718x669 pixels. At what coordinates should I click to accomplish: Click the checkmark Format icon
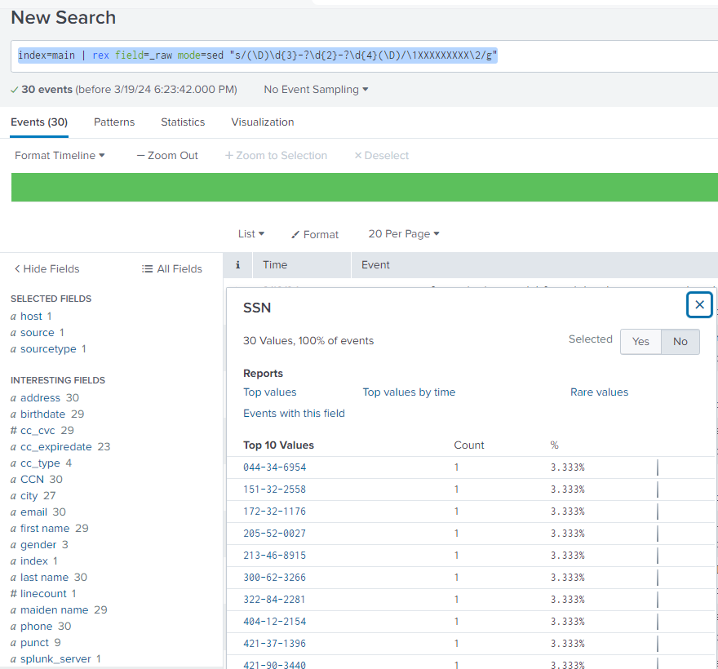coord(295,234)
